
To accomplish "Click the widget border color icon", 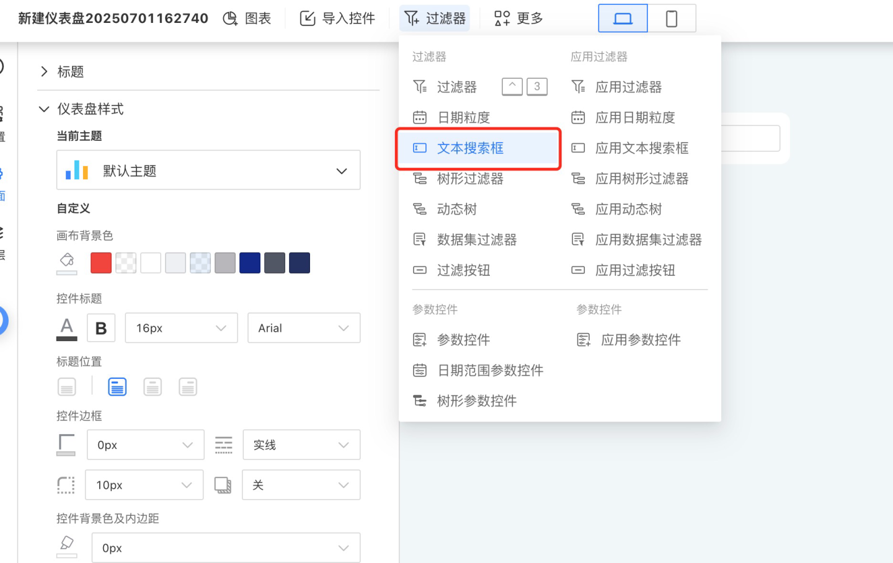I will 66,445.
